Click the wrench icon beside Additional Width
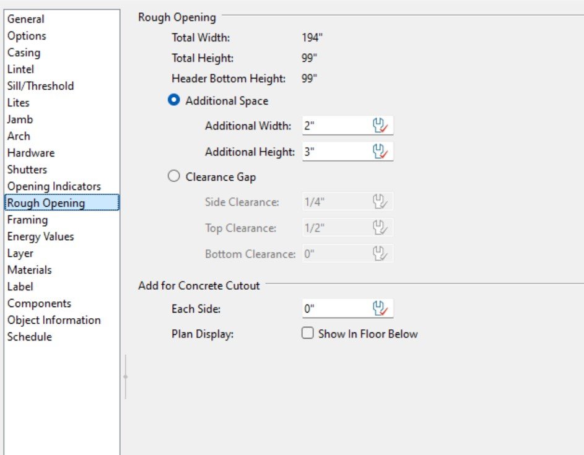This screenshot has height=455, width=584. [380, 126]
